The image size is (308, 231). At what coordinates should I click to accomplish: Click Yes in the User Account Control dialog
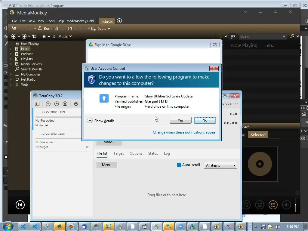point(180,120)
